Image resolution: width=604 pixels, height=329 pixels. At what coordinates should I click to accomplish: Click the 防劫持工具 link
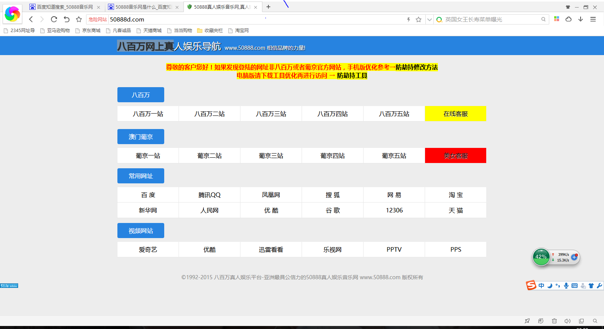click(352, 75)
